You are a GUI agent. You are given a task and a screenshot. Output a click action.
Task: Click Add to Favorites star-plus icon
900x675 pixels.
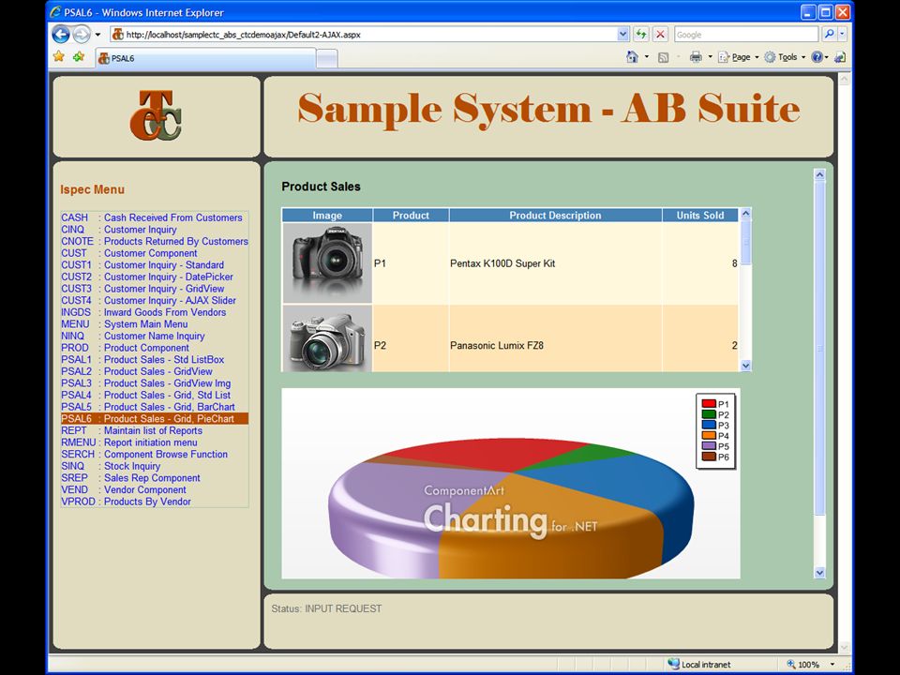tap(79, 57)
